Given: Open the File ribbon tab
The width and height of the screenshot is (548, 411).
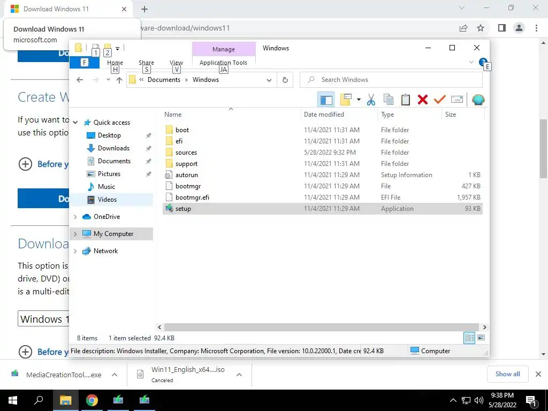Looking at the screenshot, I should [85, 63].
